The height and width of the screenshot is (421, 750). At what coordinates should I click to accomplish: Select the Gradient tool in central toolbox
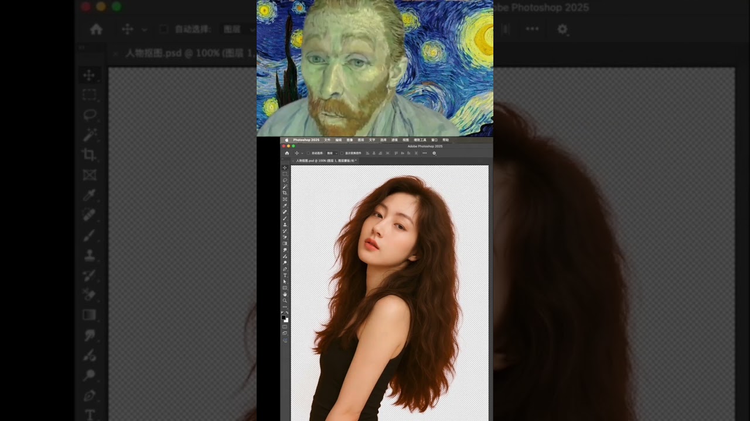point(285,243)
